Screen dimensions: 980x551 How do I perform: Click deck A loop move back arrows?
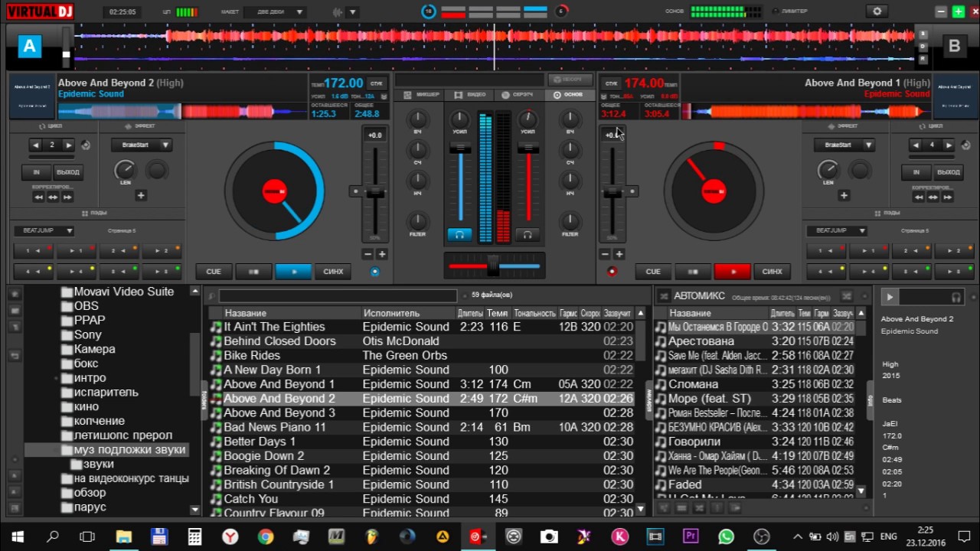pos(38,197)
